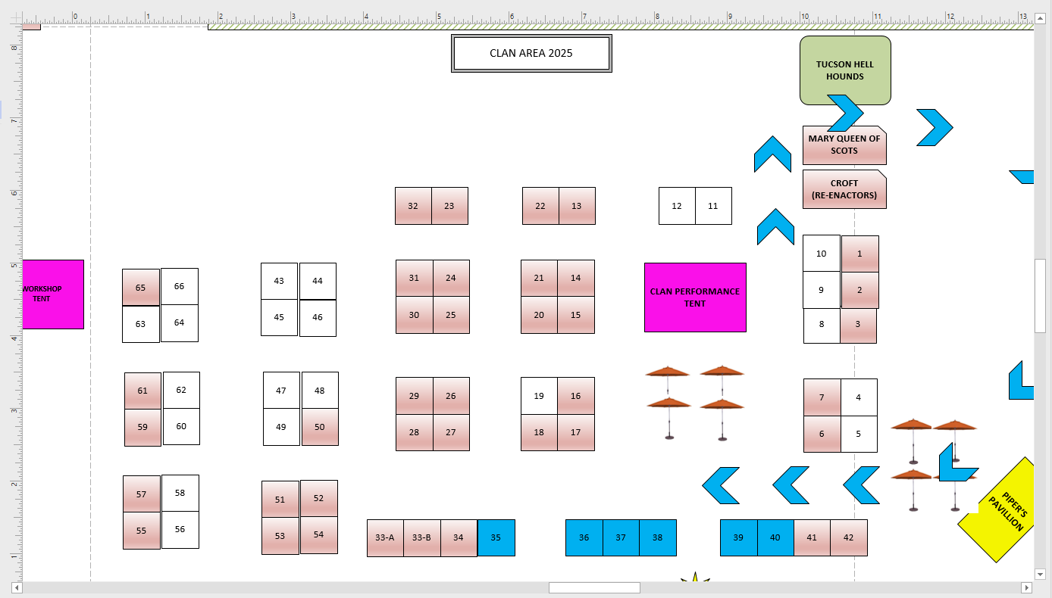Select the Clan Performance Tent magenta box

point(695,297)
